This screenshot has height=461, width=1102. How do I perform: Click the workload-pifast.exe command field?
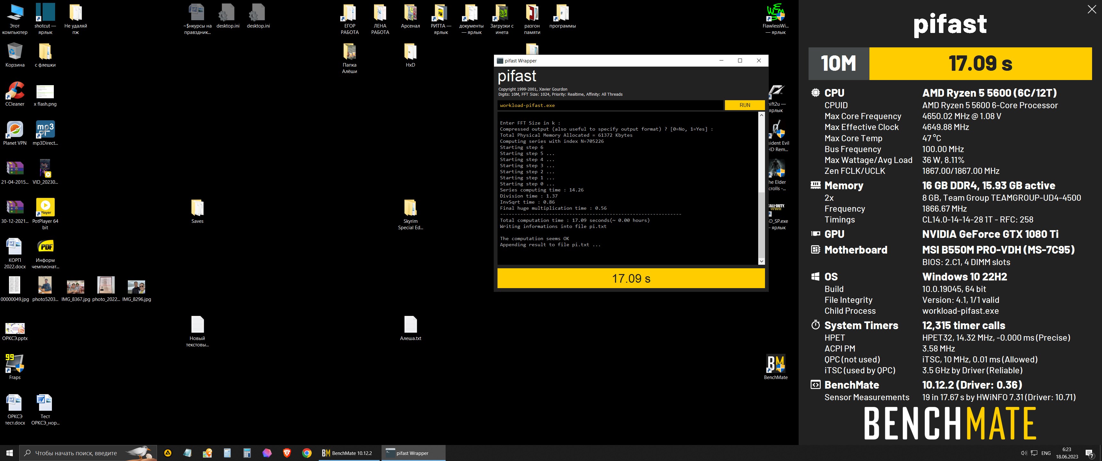tap(611, 105)
